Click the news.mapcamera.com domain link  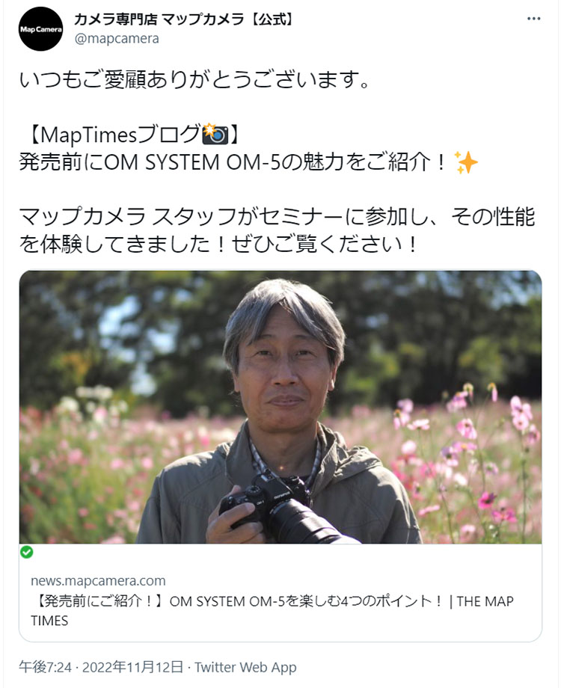click(98, 580)
